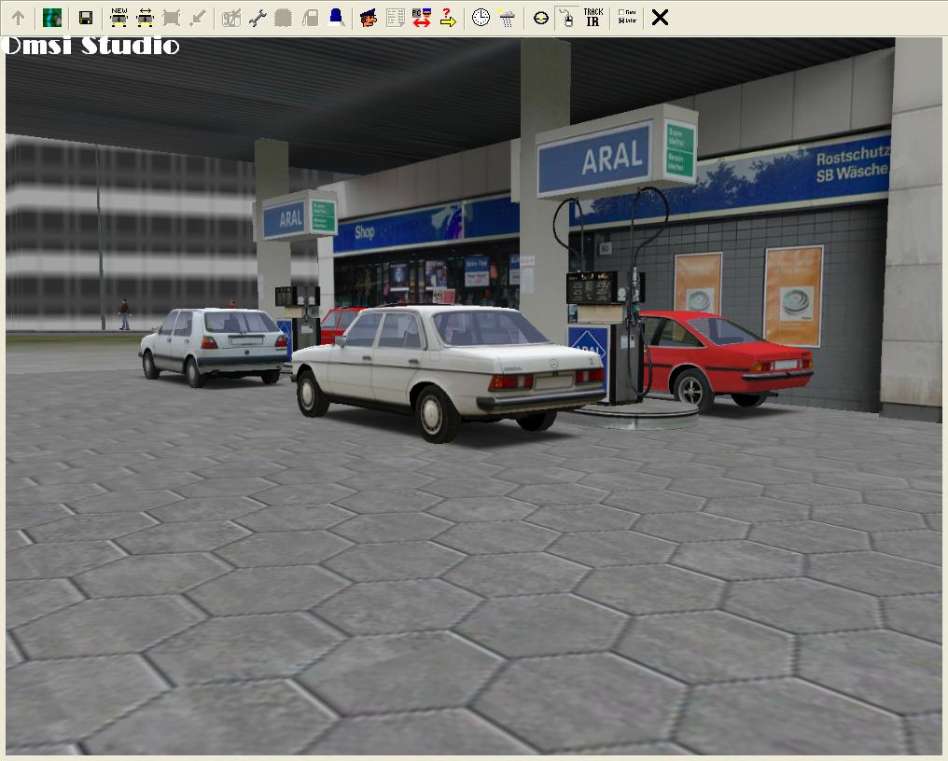Open the map globe icon
This screenshot has height=761, width=948.
click(x=52, y=18)
